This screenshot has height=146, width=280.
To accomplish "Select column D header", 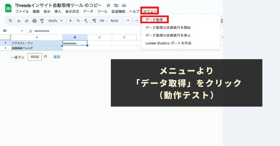I will coord(124,37).
